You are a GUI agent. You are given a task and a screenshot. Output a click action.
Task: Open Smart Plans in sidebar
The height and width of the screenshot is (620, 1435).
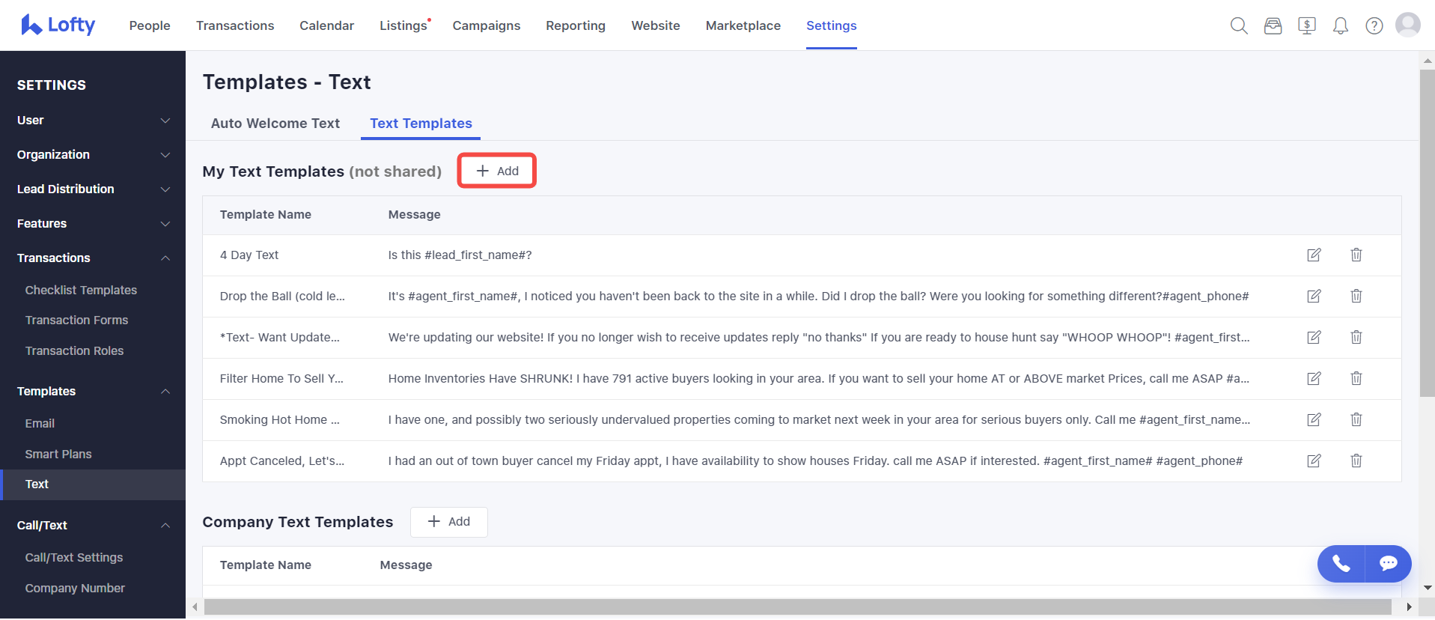point(58,454)
